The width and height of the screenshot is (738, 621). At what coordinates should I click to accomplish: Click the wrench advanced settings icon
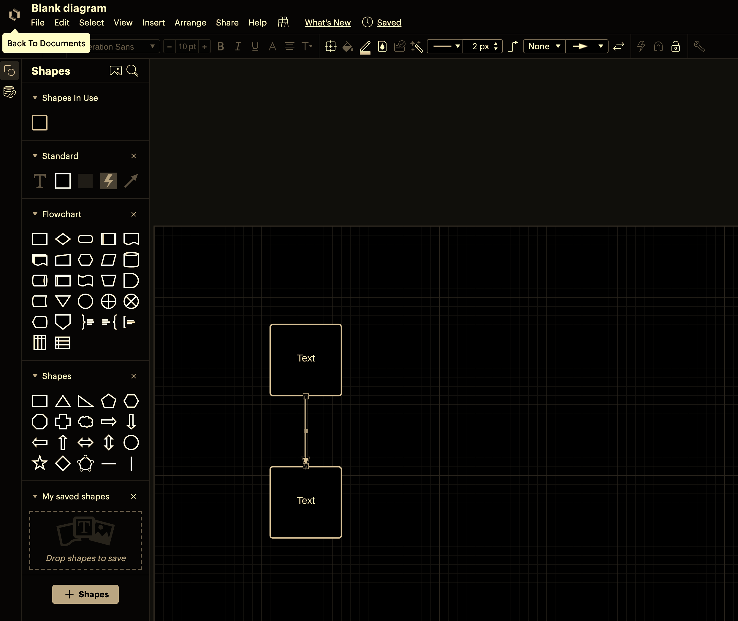click(x=699, y=46)
